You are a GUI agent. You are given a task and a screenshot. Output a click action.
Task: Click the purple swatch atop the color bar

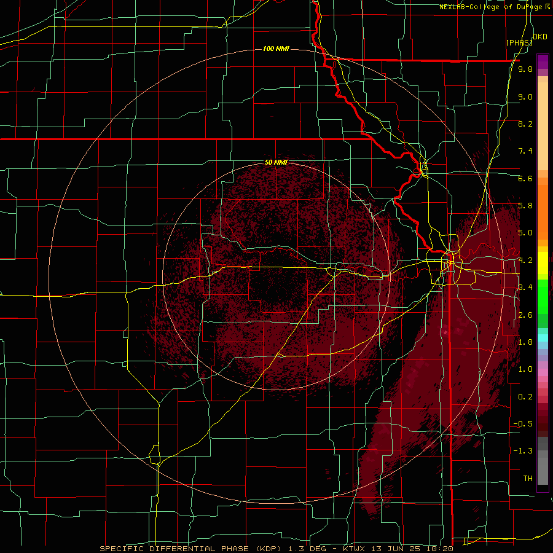pyautogui.click(x=543, y=61)
